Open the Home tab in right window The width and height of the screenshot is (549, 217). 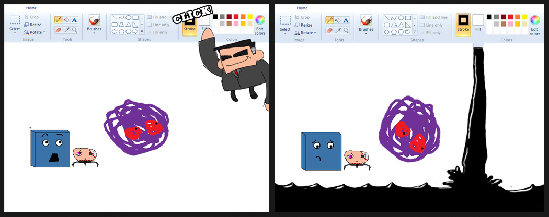click(x=302, y=8)
